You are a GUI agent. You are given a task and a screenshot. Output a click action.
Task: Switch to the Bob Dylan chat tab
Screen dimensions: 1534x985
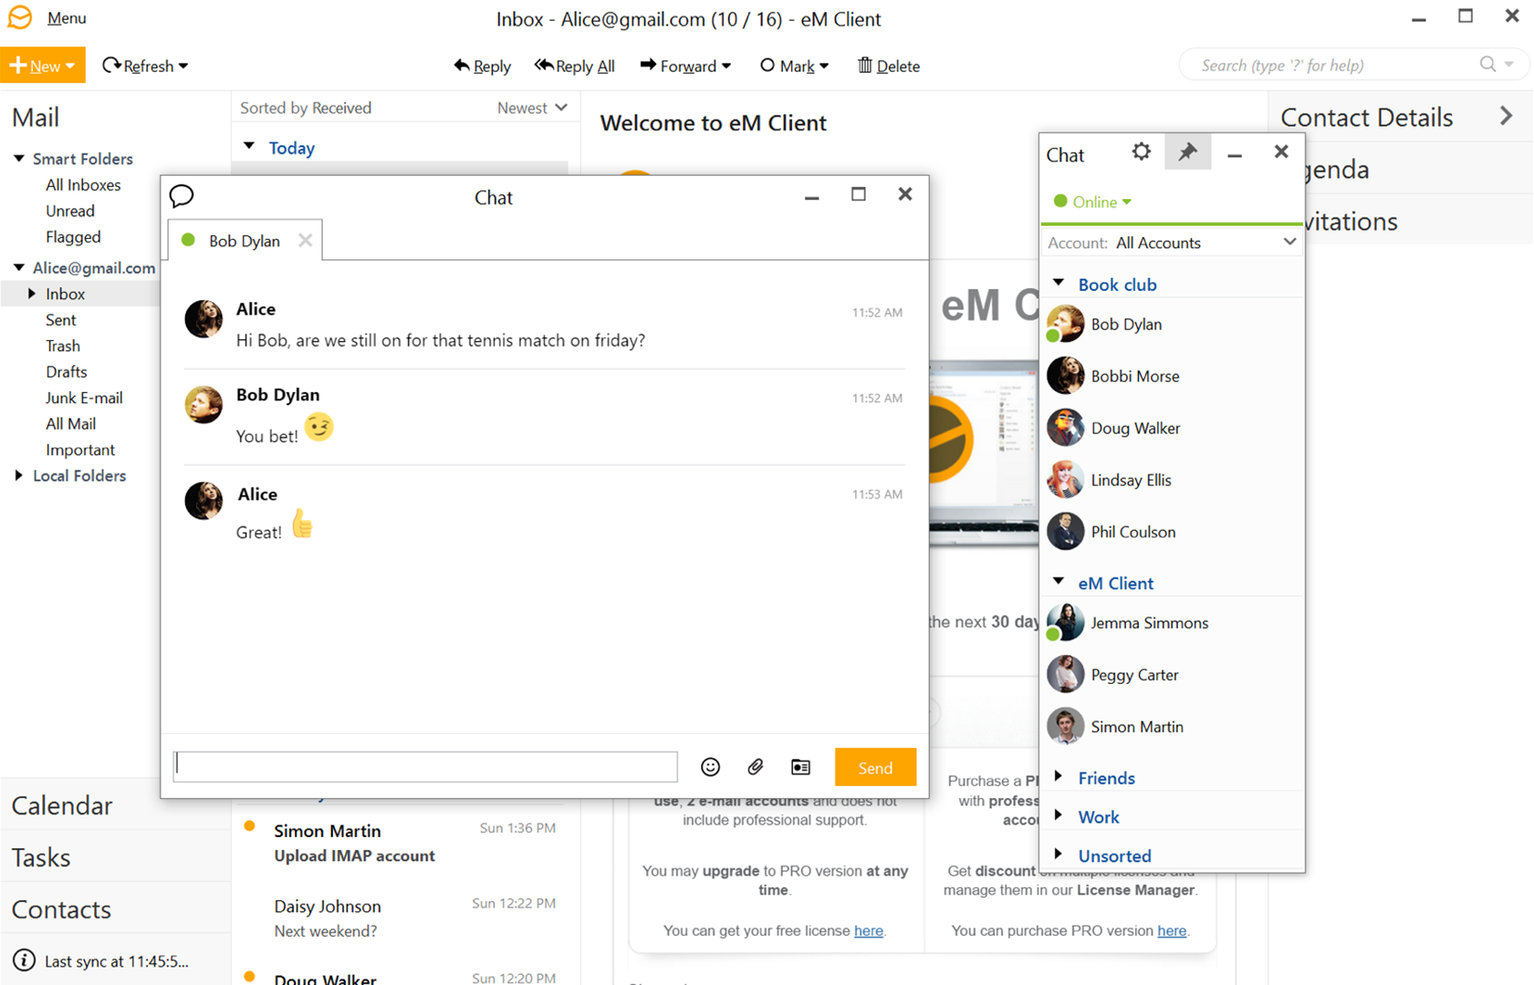click(x=244, y=241)
